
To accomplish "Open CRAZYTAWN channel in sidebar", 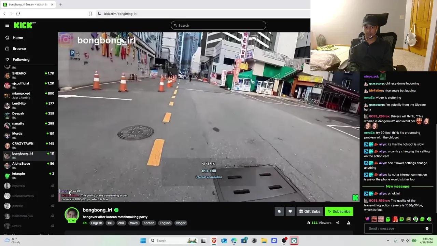I will click(29, 145).
